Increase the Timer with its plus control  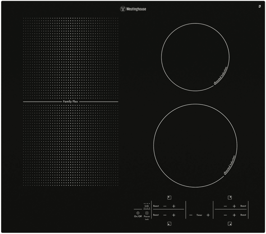pyautogui.click(x=208, y=215)
